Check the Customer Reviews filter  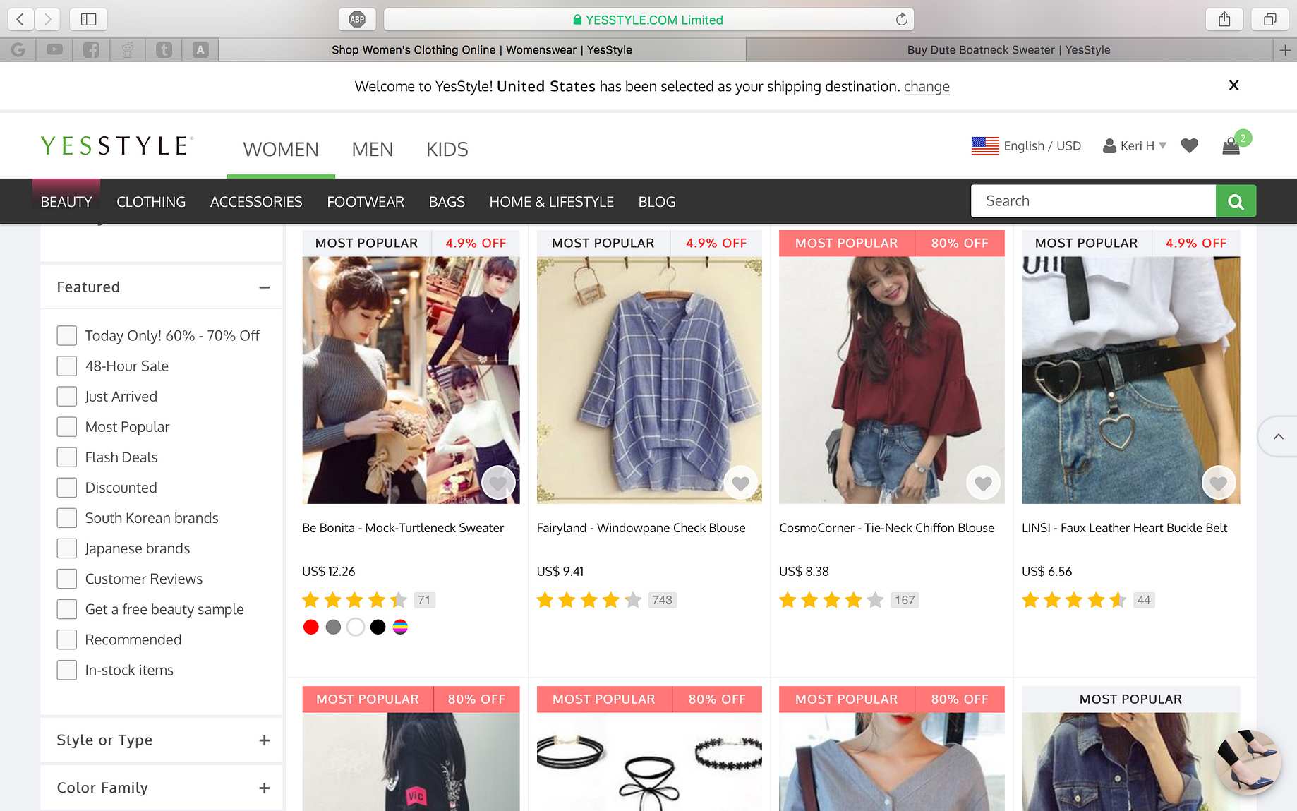click(x=67, y=578)
